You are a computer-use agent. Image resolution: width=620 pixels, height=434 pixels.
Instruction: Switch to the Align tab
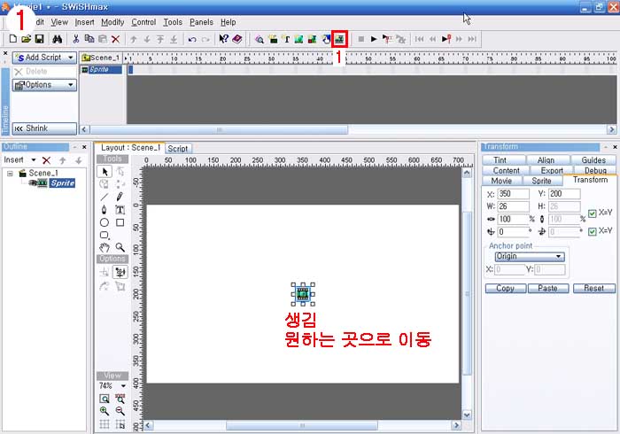click(546, 160)
